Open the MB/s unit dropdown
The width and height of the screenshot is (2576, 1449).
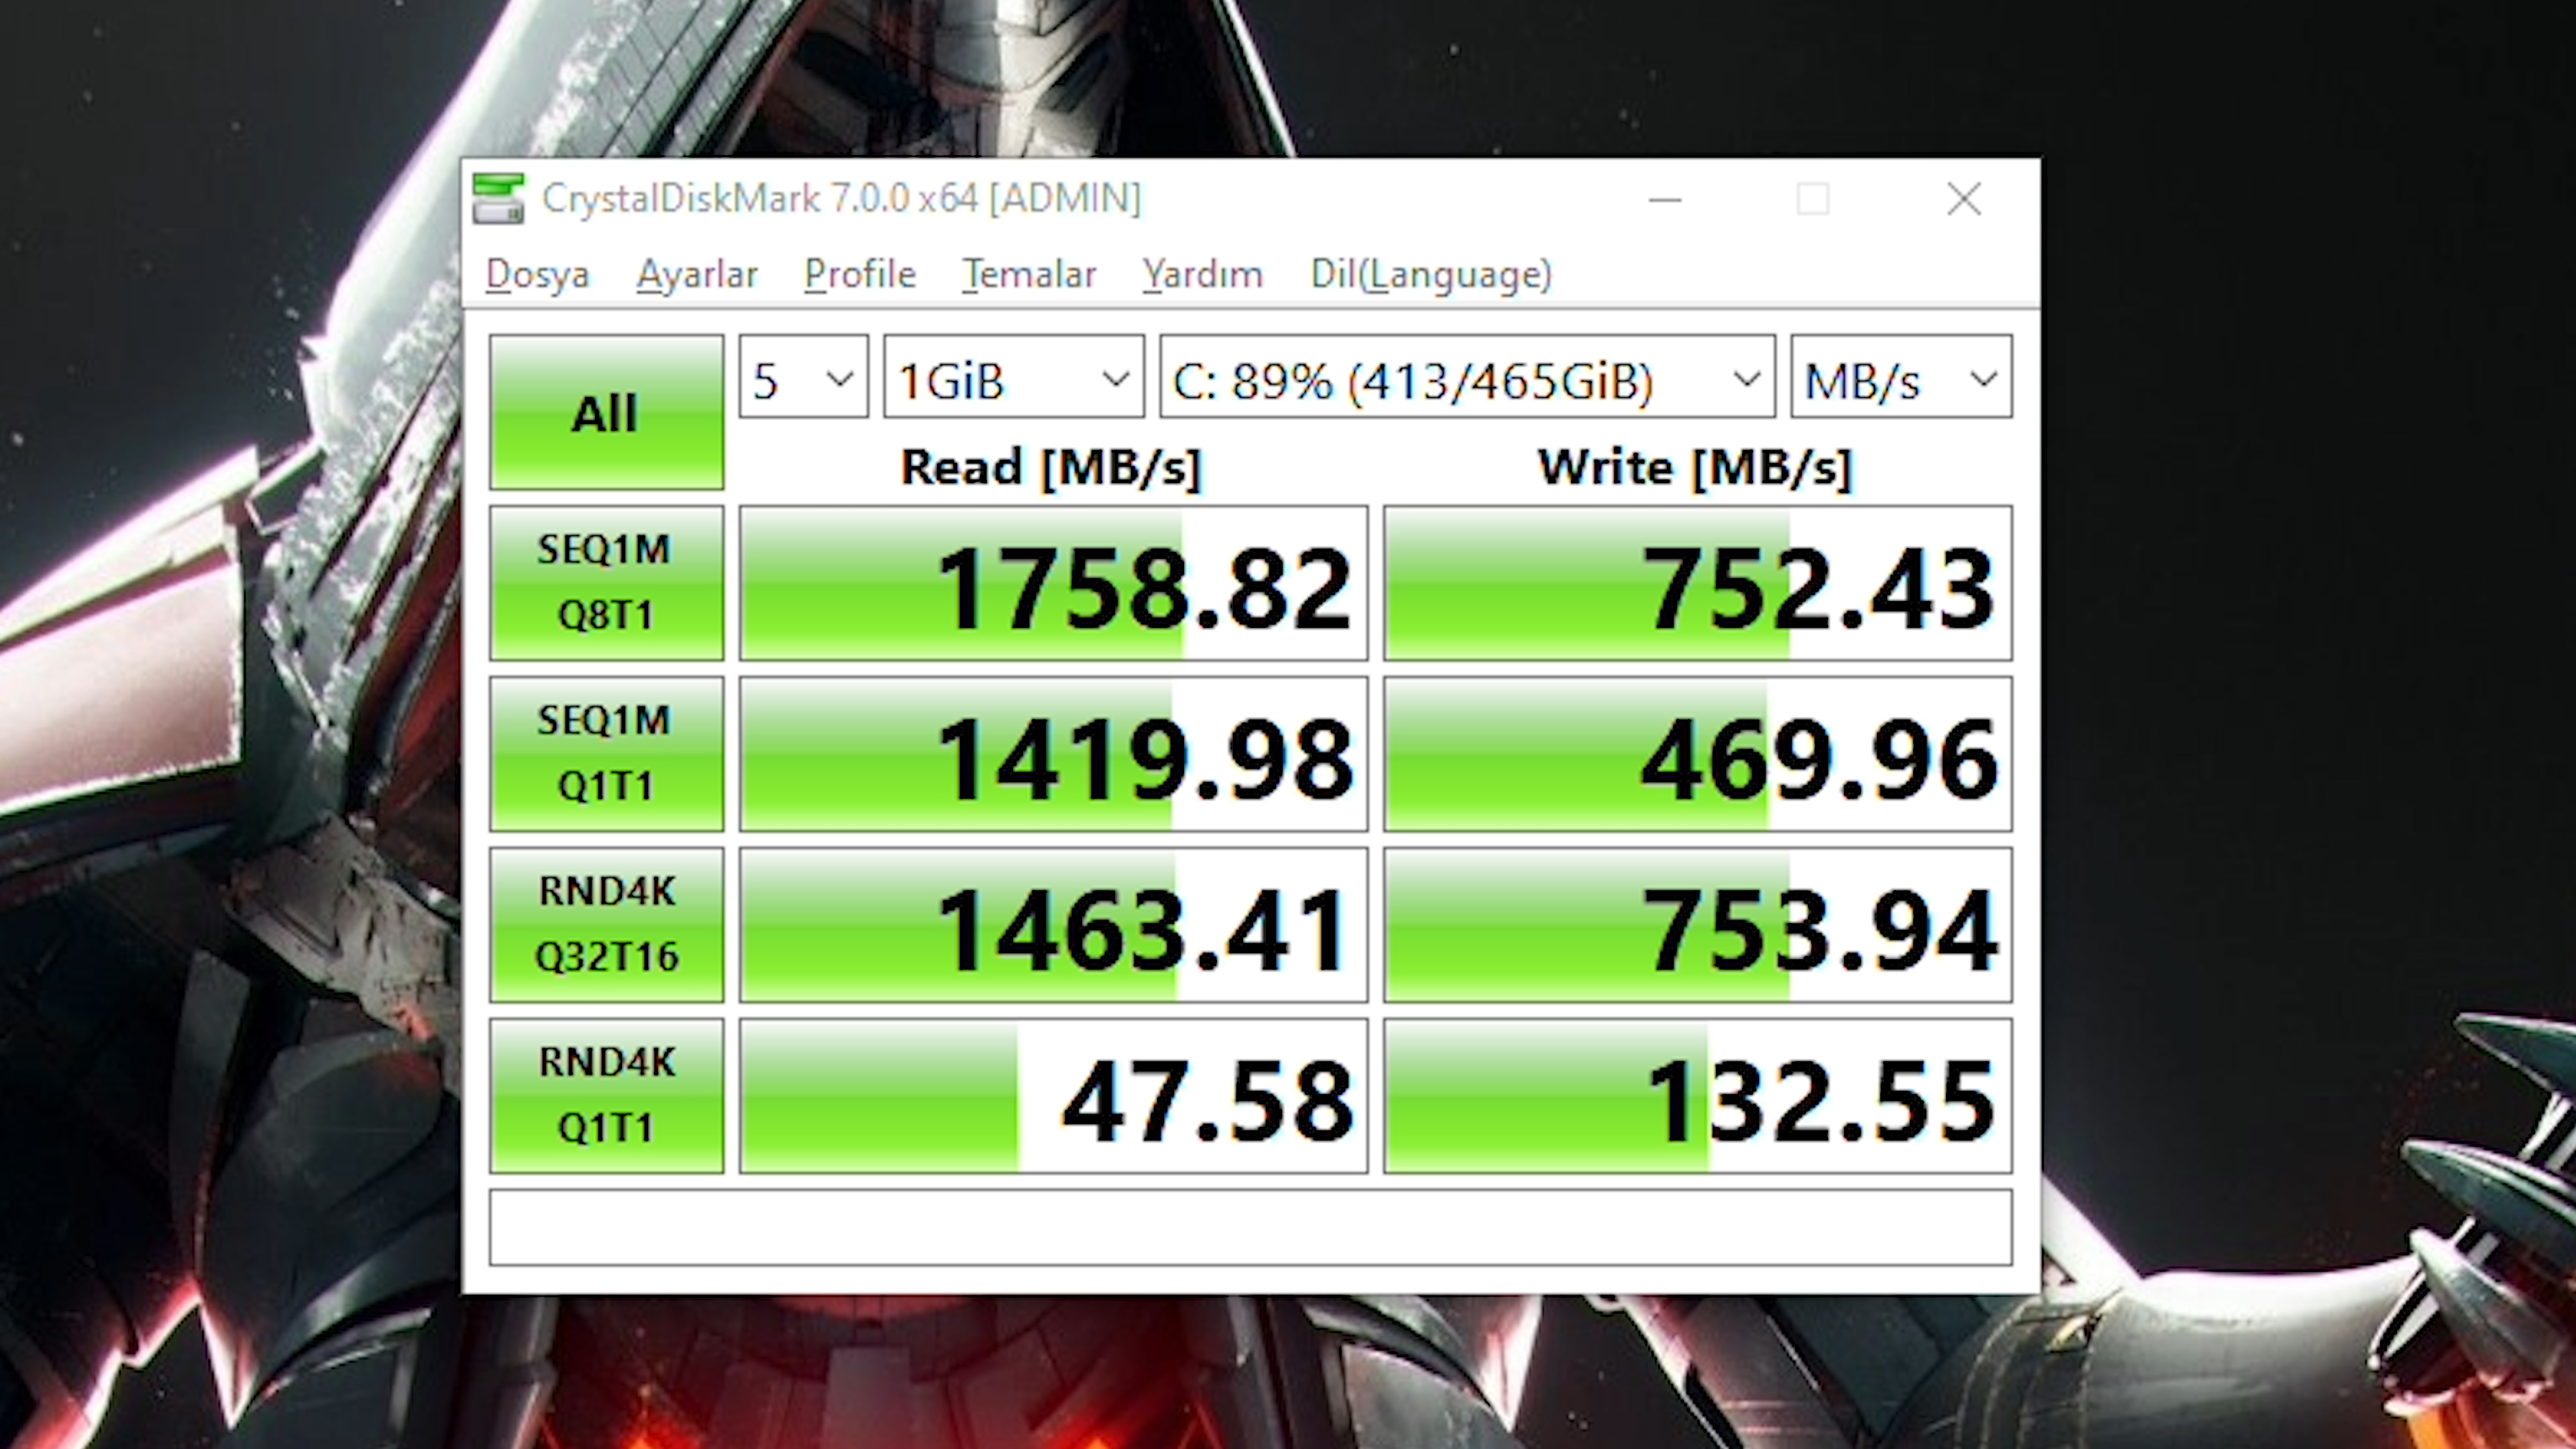coord(1901,377)
